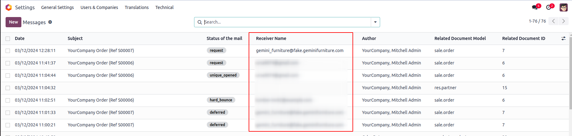Click the 1-76 / 76 pager counter
This screenshot has height=136, width=572.
pos(537,21)
